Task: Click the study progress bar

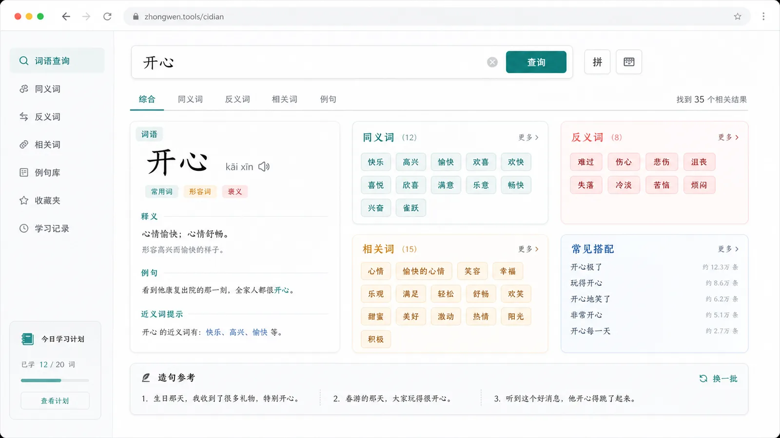Action: coord(55,380)
